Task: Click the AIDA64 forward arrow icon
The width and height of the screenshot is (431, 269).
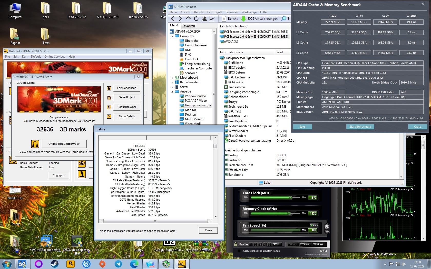Action: [x=180, y=19]
